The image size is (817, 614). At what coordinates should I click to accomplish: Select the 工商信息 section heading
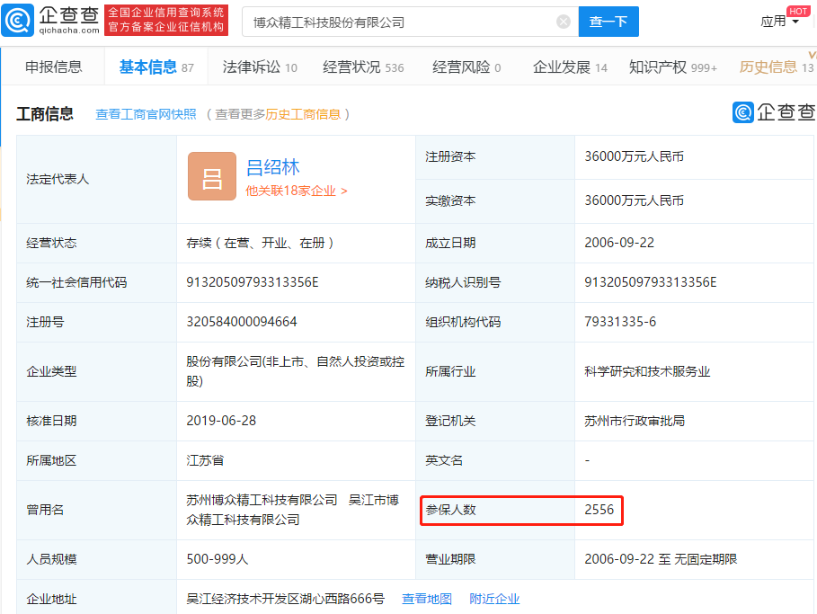[x=45, y=114]
